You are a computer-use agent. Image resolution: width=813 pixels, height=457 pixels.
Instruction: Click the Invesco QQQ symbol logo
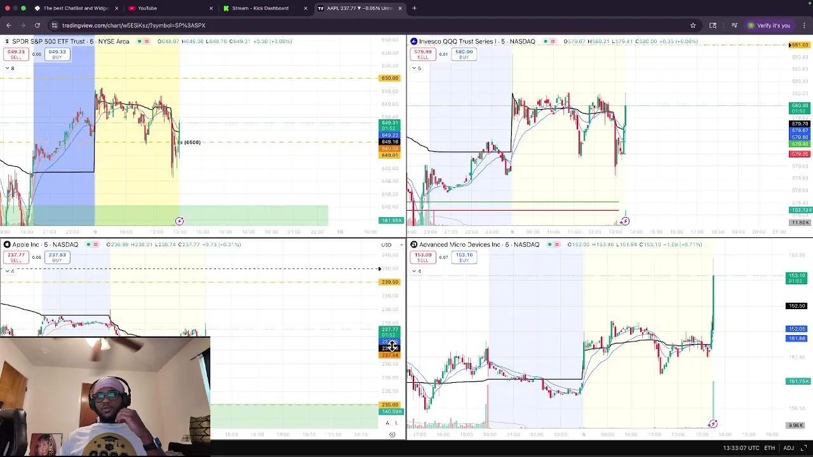pyautogui.click(x=413, y=41)
